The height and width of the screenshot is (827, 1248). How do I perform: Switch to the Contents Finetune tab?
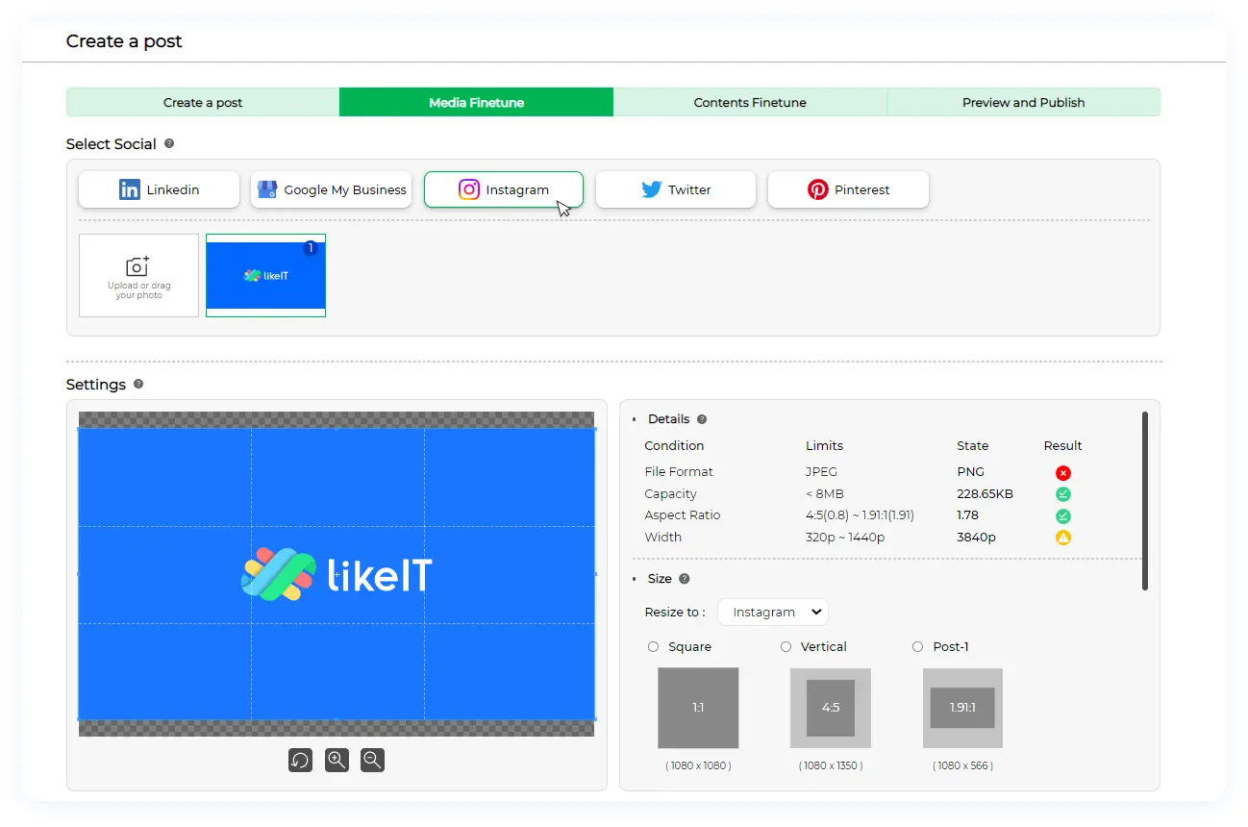click(750, 103)
